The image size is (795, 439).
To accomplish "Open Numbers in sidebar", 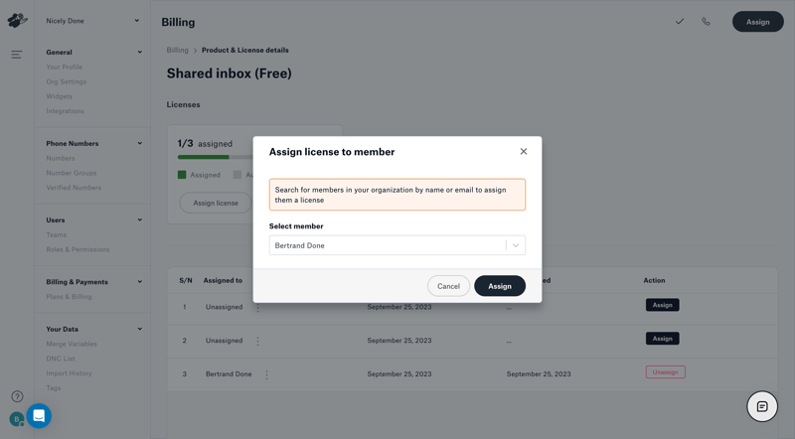I will [61, 158].
